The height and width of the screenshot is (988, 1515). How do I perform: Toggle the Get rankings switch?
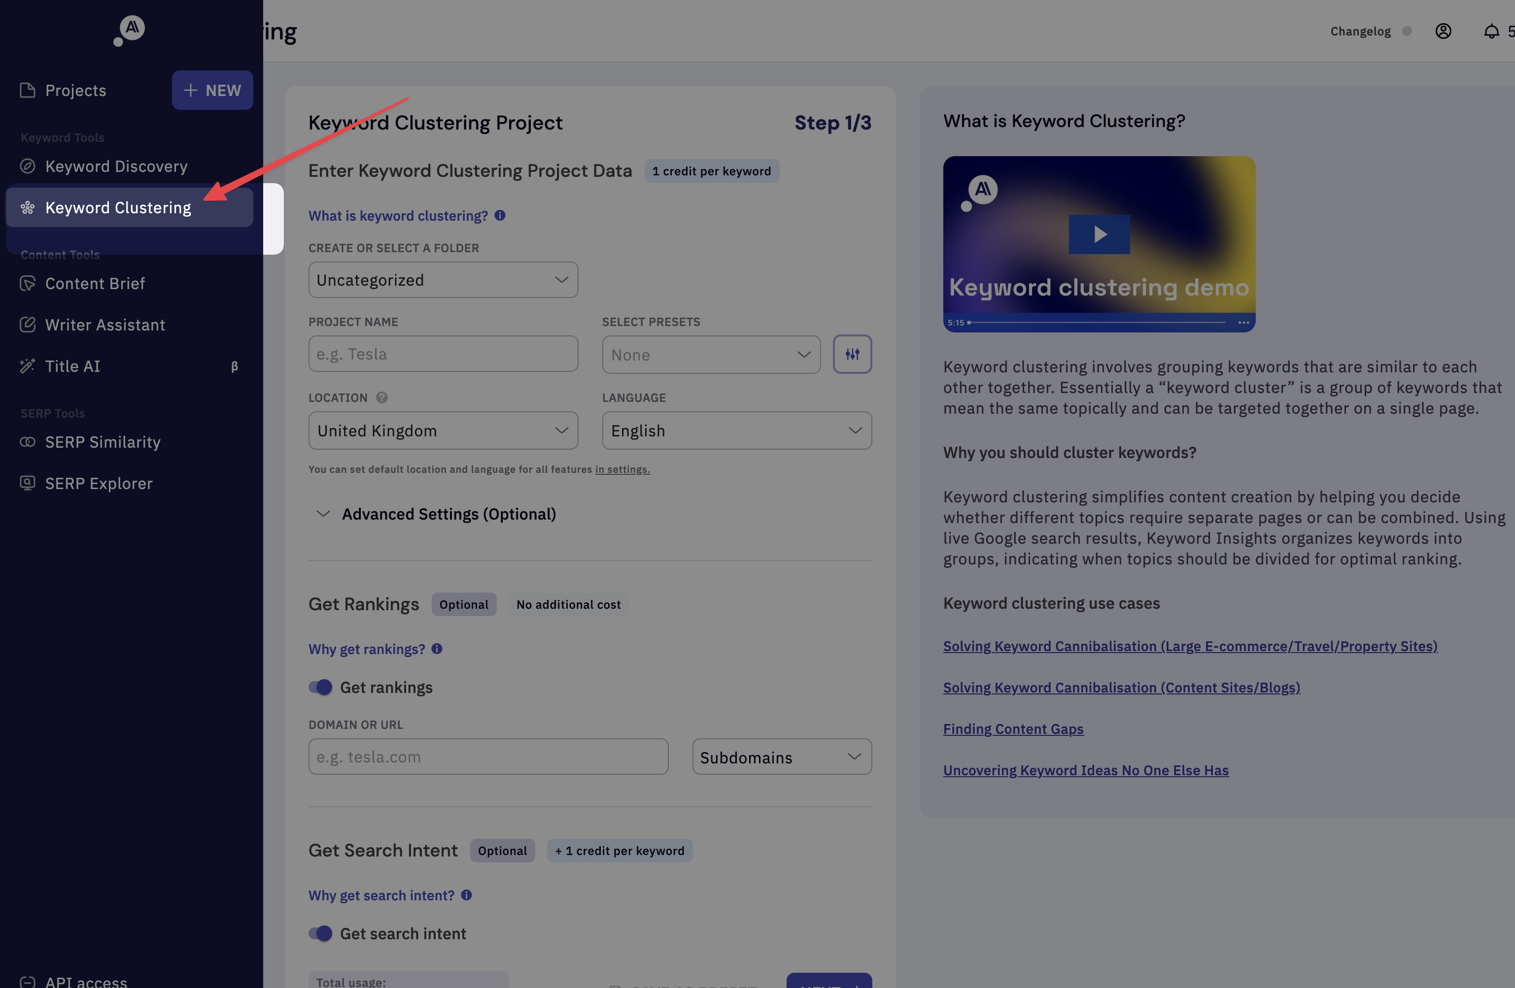tap(320, 687)
